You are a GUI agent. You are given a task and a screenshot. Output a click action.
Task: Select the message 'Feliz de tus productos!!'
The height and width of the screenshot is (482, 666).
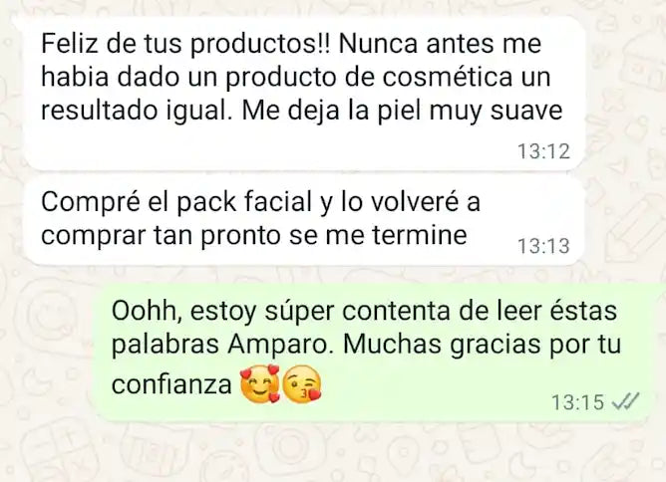304,94
